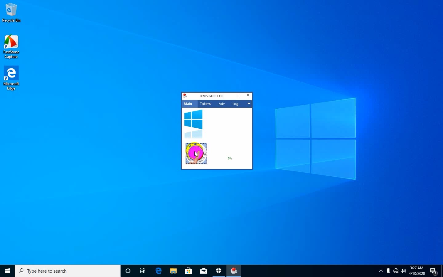This screenshot has height=277, width=443.
Task: Open the network tray icon
Action: pos(396,271)
